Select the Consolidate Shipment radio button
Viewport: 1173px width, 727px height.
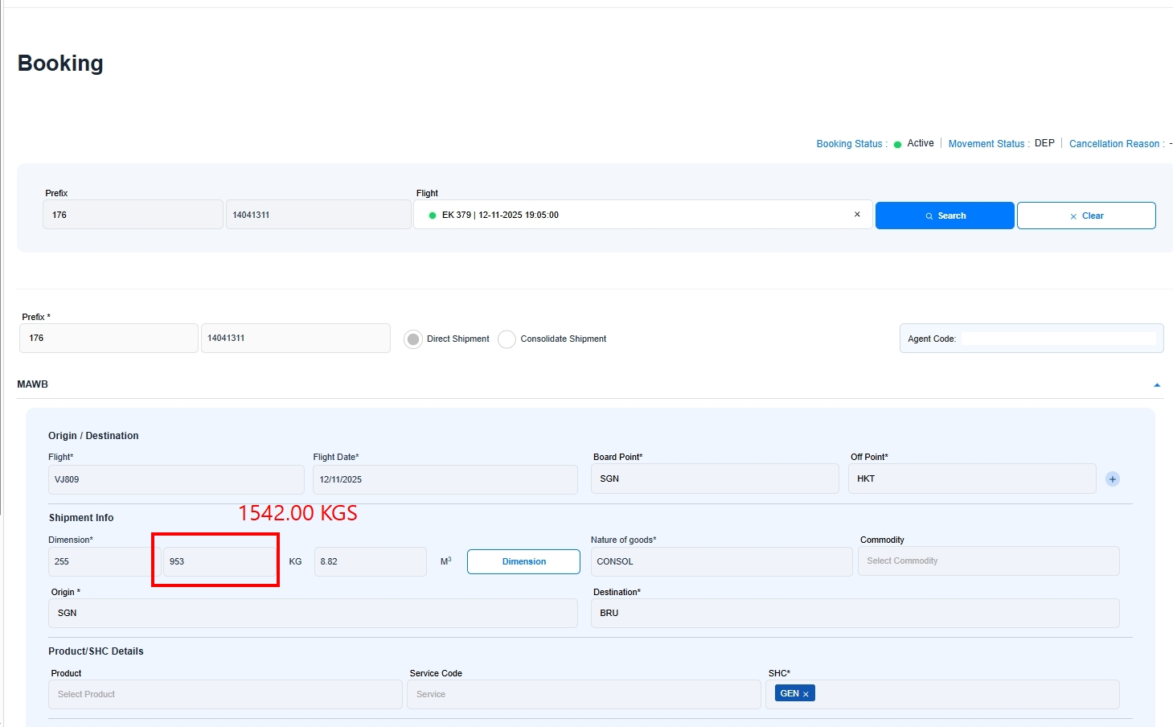click(507, 339)
